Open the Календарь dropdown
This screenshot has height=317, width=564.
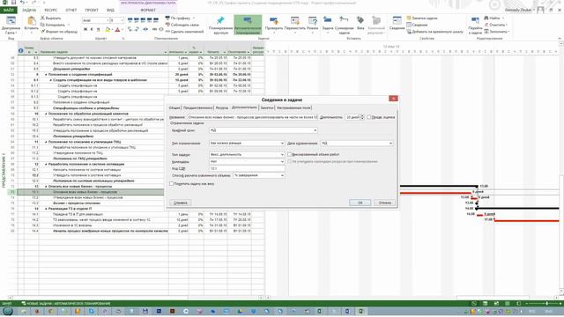click(x=282, y=162)
